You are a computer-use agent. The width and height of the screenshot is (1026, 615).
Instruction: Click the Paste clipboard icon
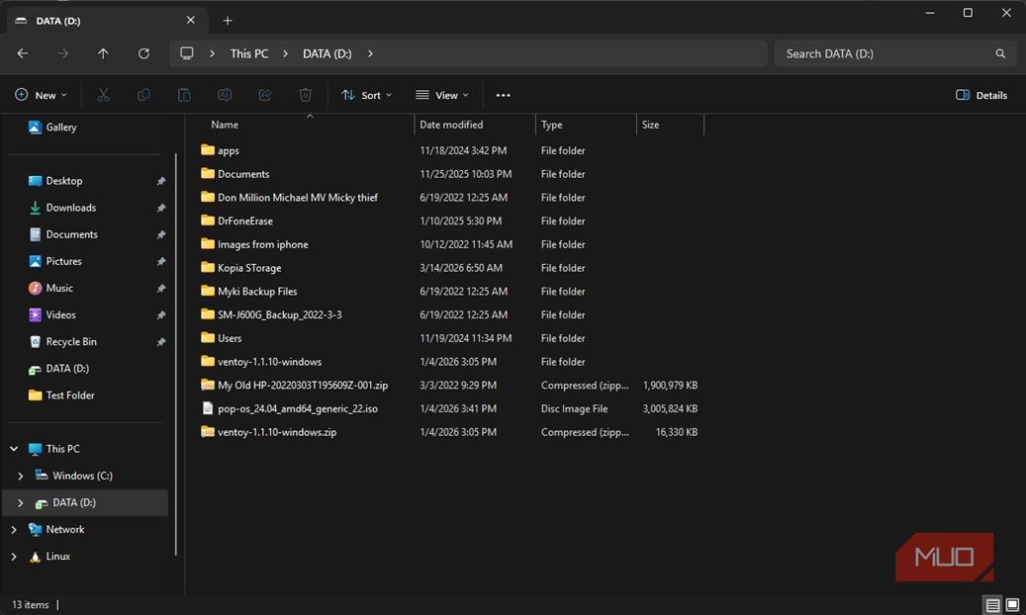tap(184, 95)
